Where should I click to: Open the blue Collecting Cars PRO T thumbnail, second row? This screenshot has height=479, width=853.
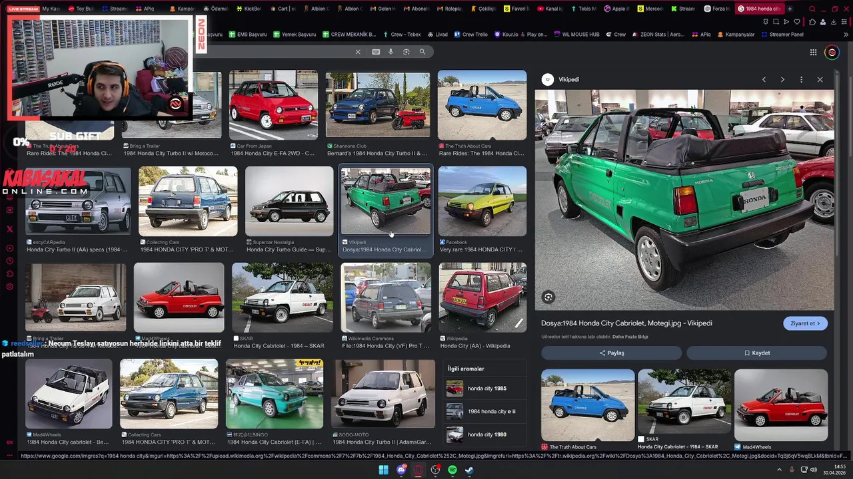(x=188, y=202)
